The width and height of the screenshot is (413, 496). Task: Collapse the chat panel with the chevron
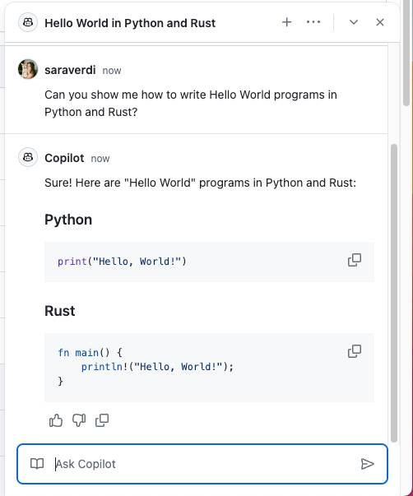pos(354,22)
